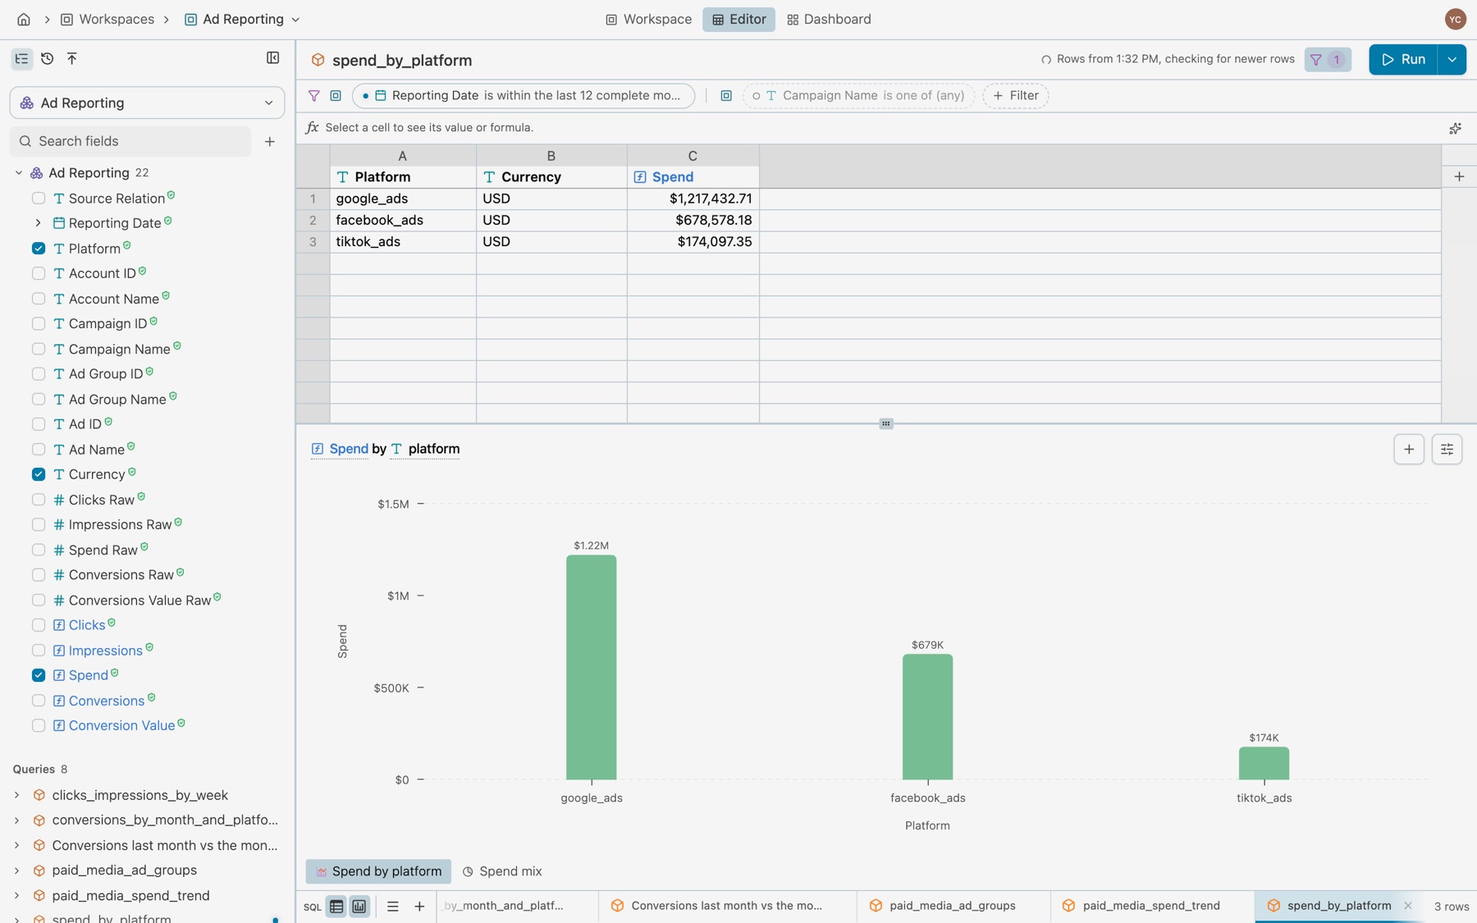Open the Ad Reporting model dropdown
Screen dimensions: 1477x923
pos(148,103)
